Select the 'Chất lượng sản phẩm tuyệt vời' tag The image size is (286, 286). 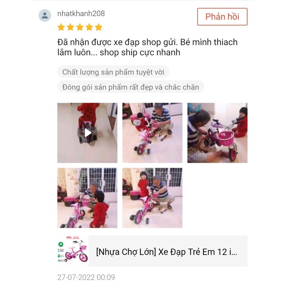coord(113,72)
